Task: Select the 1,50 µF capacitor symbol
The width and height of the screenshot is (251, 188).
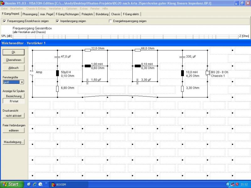Action: tap(88, 81)
